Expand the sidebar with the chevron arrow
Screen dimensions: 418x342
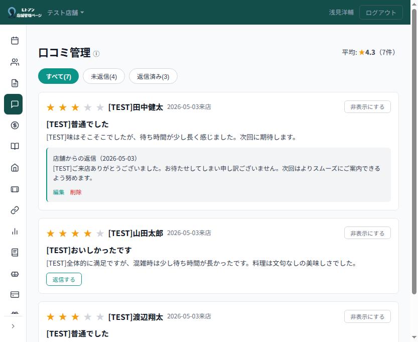(13, 326)
